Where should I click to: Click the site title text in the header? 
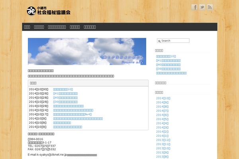point(54,11)
